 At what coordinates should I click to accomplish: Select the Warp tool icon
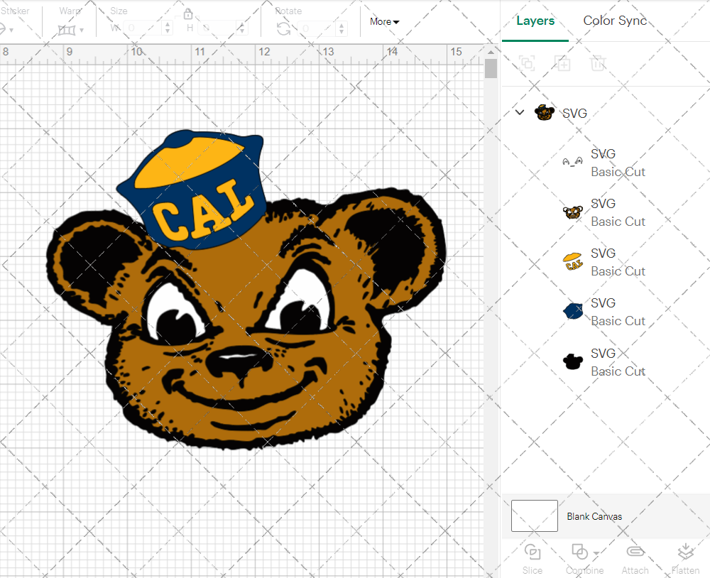tap(68, 28)
